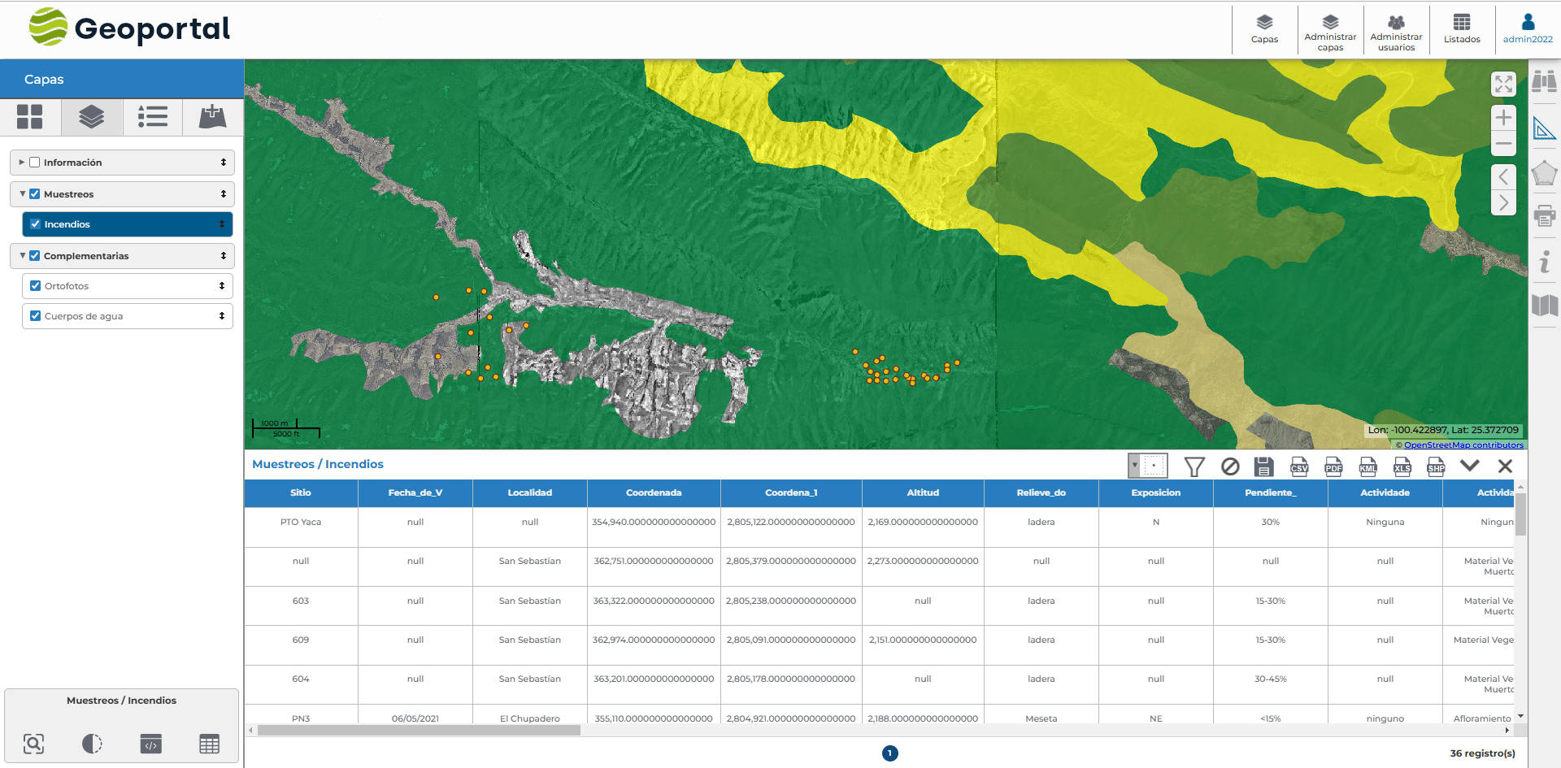1561x768 pixels.
Task: Open the Listados menu
Action: [x=1461, y=29]
